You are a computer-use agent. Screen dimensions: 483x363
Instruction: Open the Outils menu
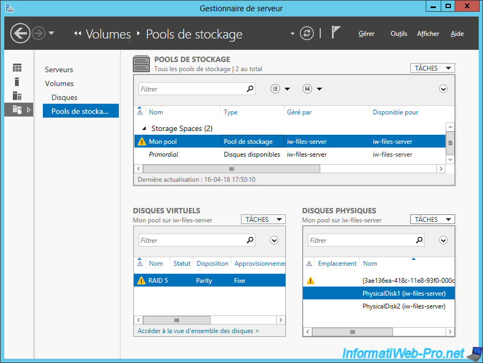tap(398, 34)
